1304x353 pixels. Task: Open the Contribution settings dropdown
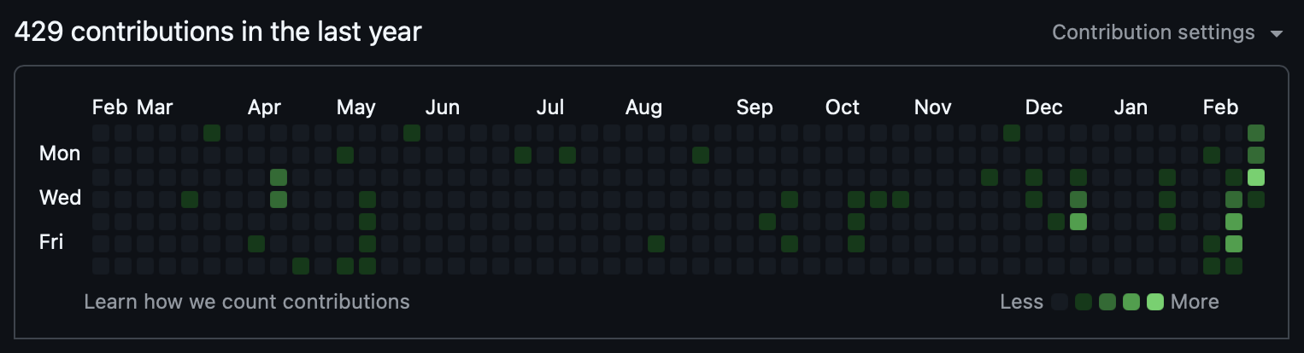[1154, 32]
